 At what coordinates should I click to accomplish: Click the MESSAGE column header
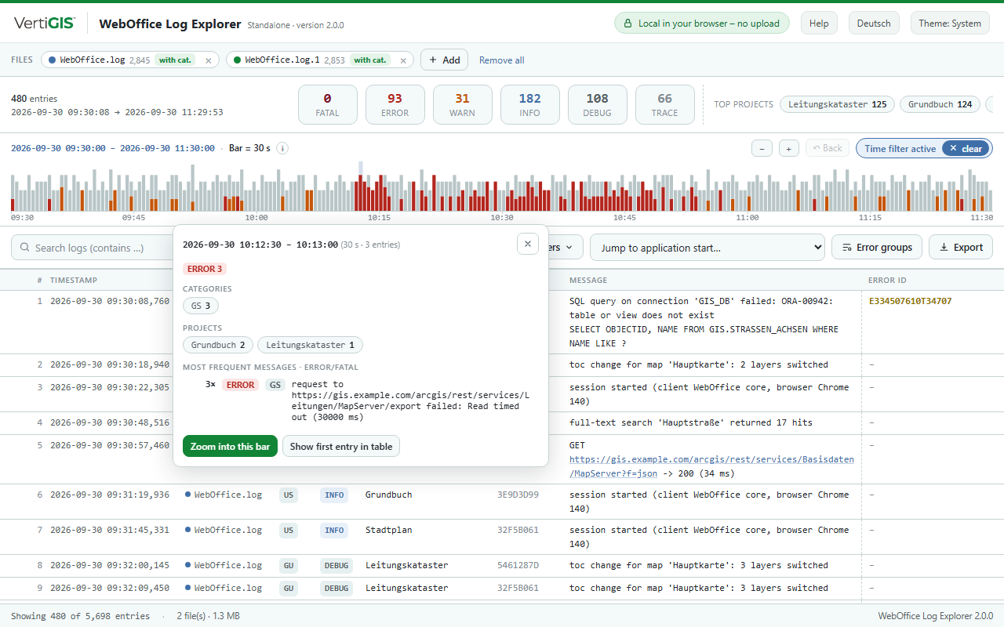(x=588, y=280)
